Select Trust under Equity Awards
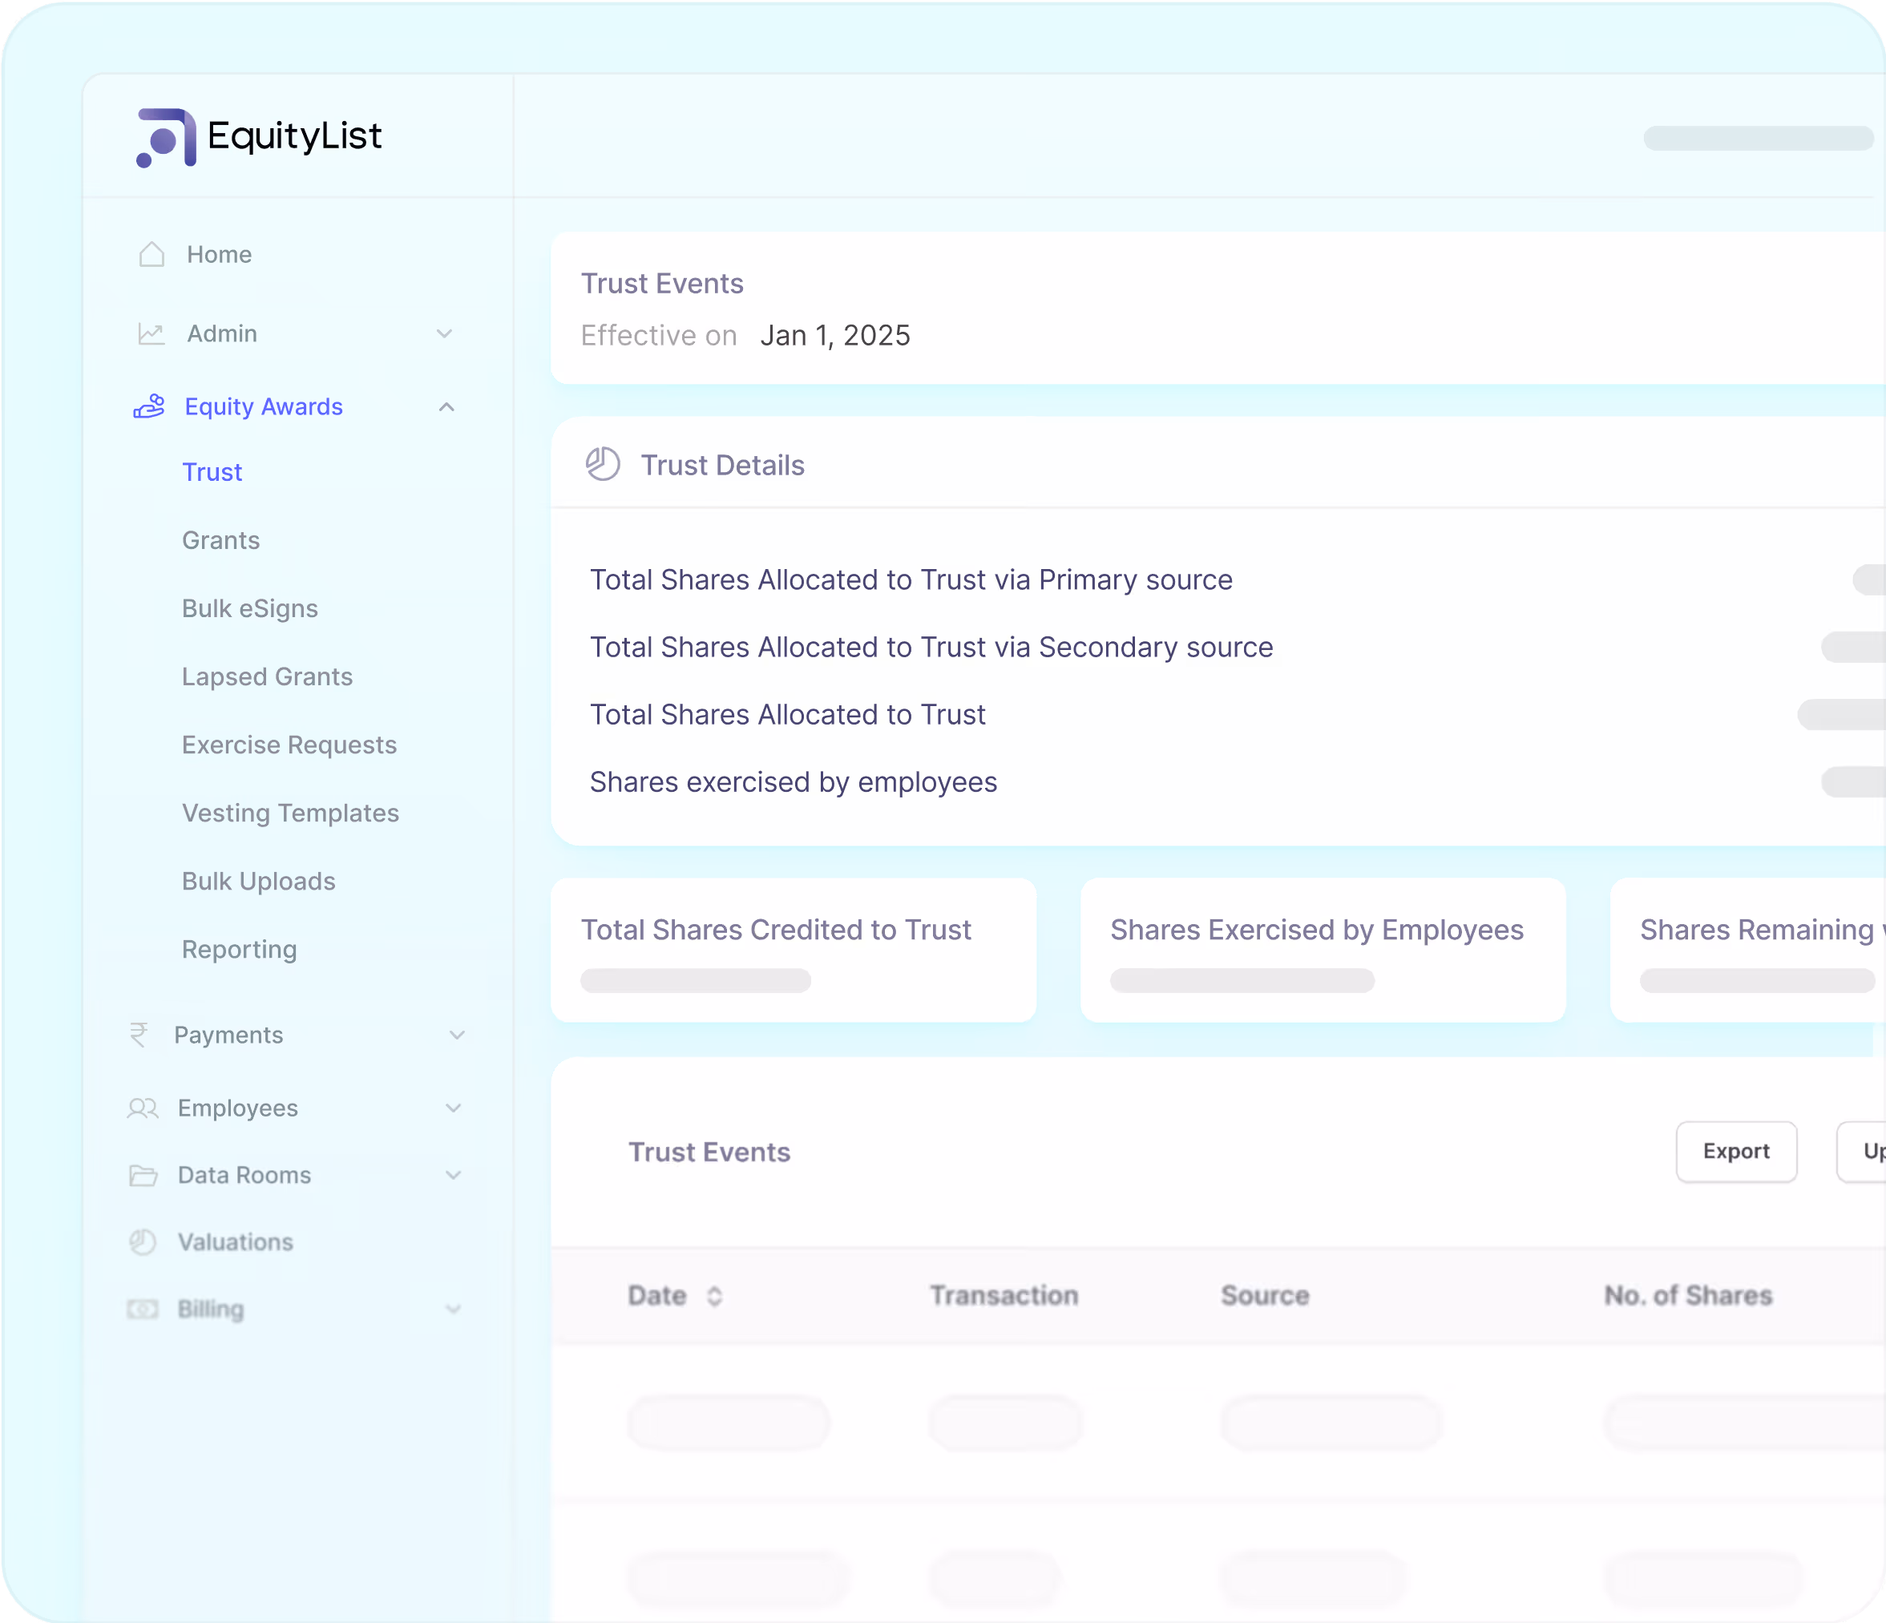1886x1623 pixels. coord(212,472)
